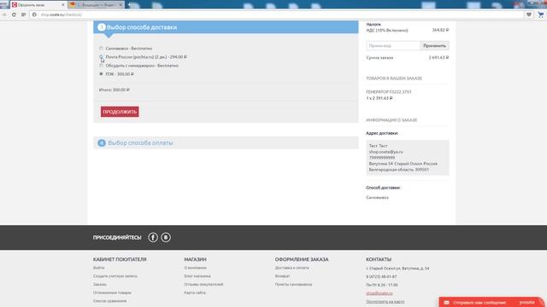Select "Обсудить с менеджером - Бесплатно" option
The width and height of the screenshot is (547, 307).
point(101,66)
